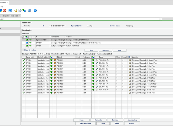The height and width of the screenshot is (126, 173).
Task: Open the Help menu
Action: [x=2, y=7]
